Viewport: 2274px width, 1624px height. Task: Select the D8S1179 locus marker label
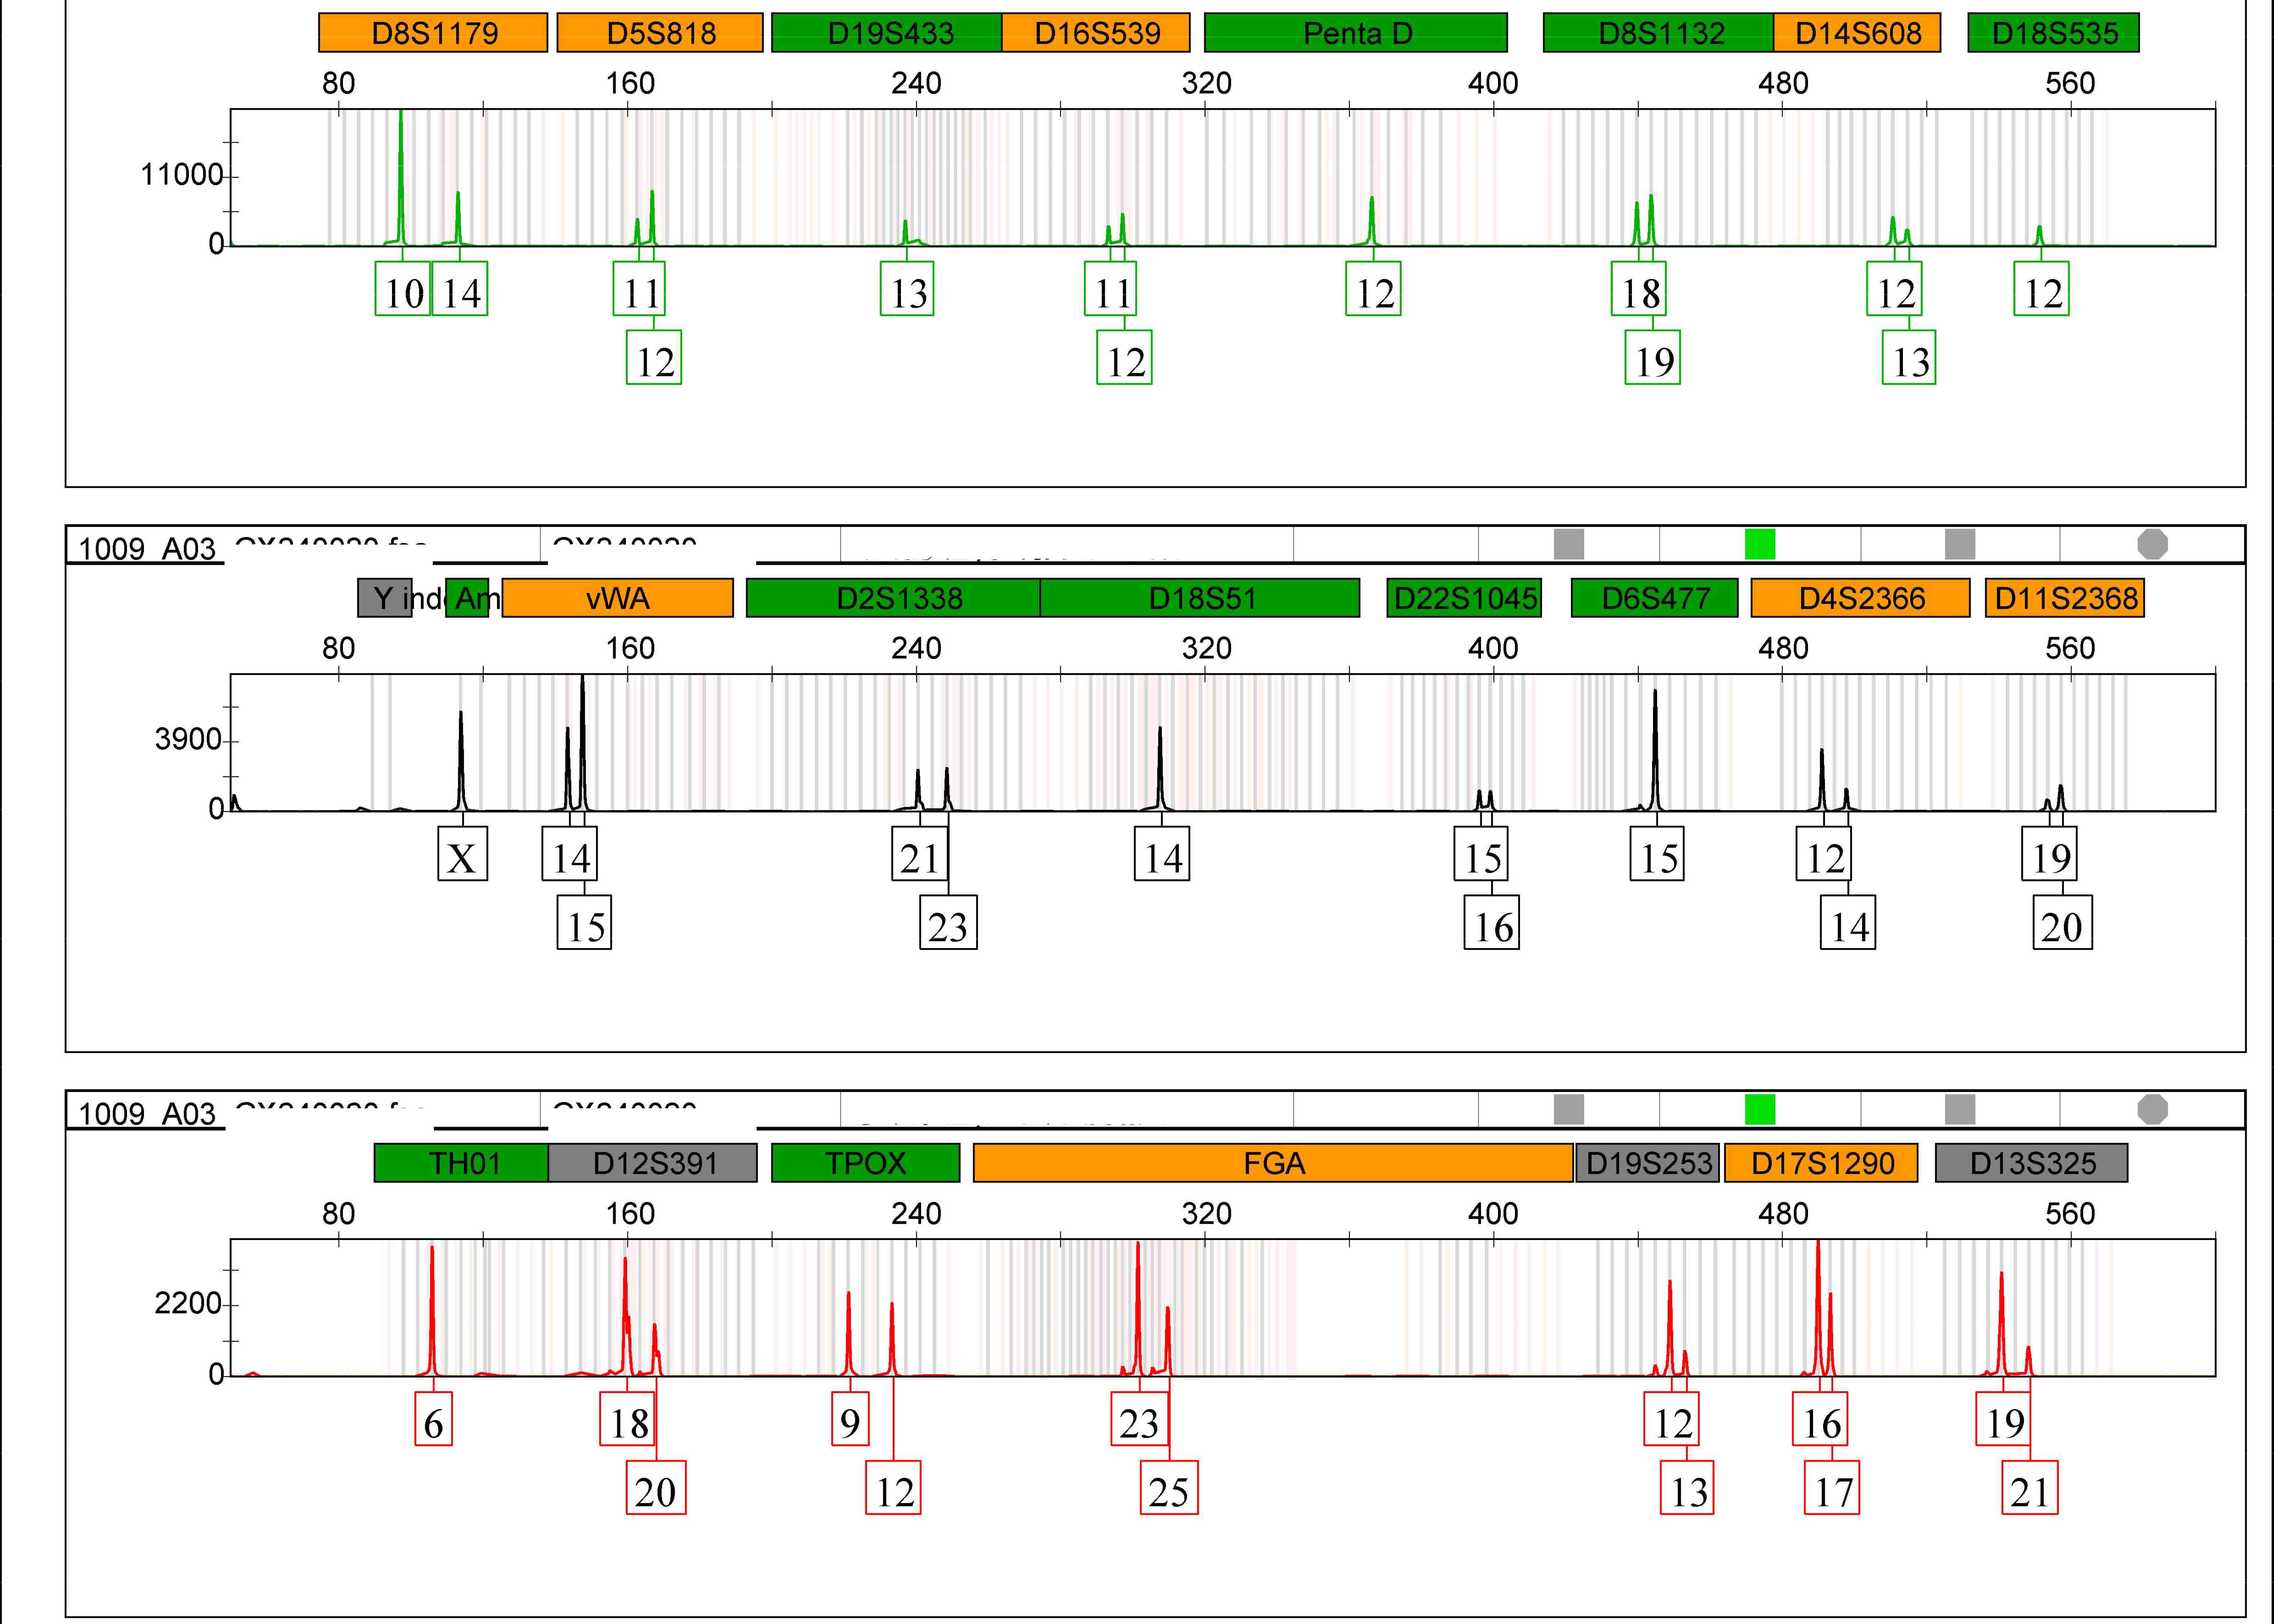(433, 33)
